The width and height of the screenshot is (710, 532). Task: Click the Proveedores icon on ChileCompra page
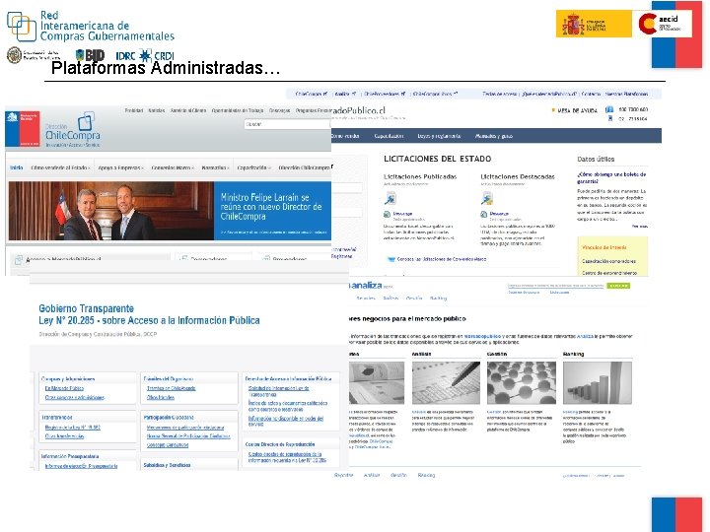coord(266,259)
